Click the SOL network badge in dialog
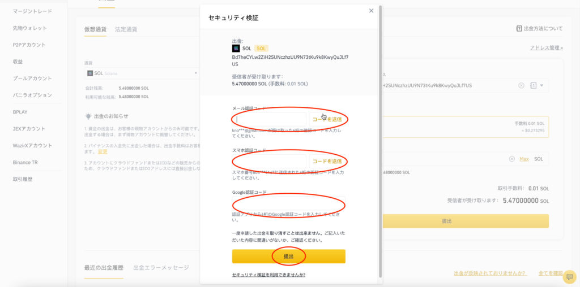Viewport: 580px width, 287px height. (x=261, y=49)
